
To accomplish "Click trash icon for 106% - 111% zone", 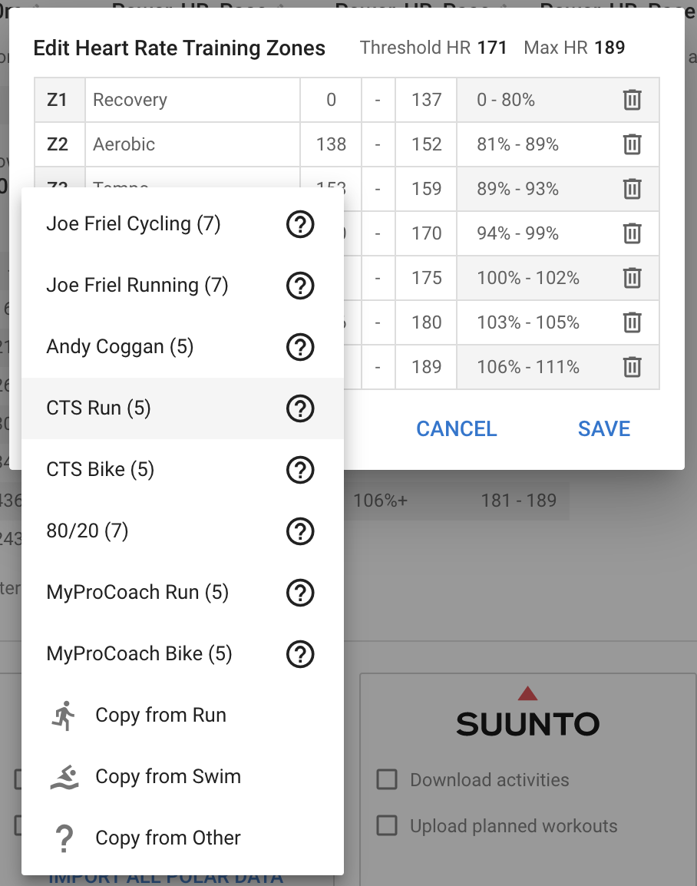I will tap(632, 367).
